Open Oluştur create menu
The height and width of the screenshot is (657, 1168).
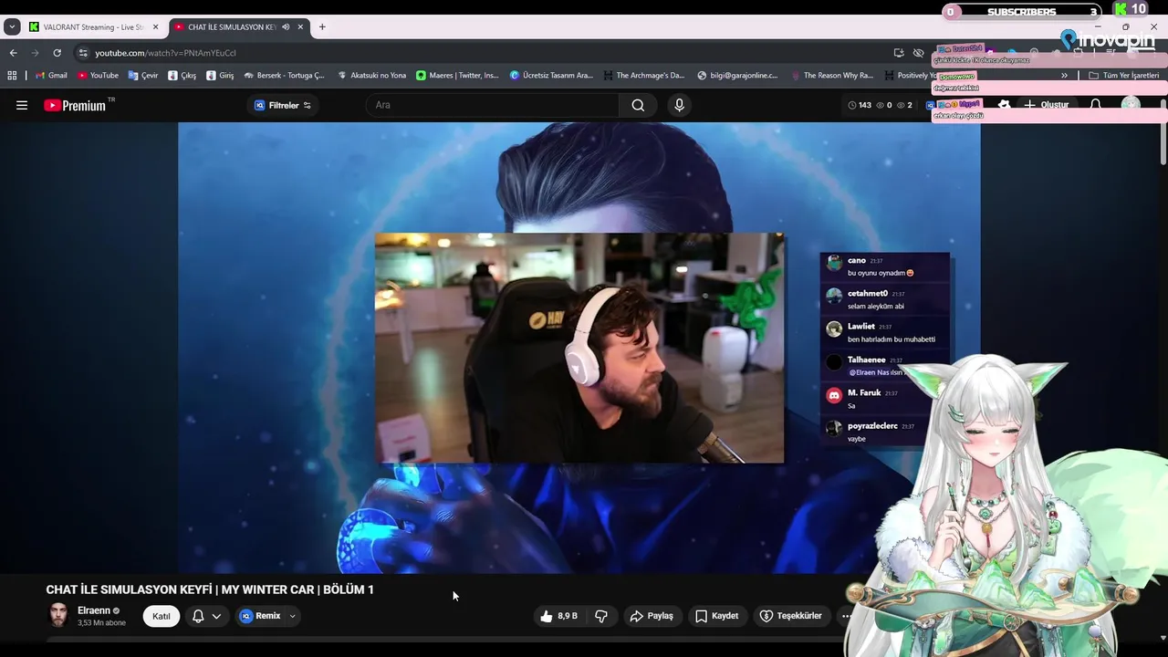tap(1046, 105)
